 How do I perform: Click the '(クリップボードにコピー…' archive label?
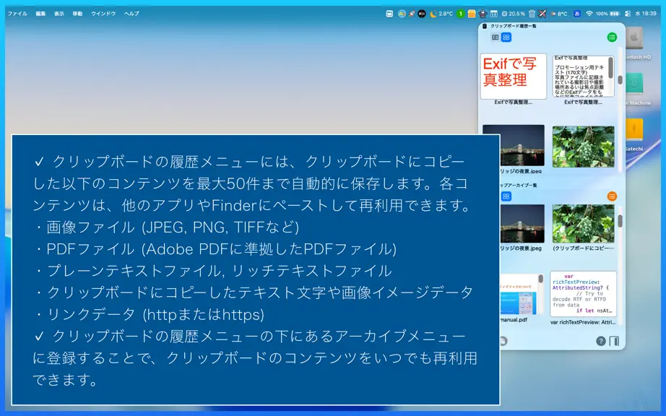point(583,248)
